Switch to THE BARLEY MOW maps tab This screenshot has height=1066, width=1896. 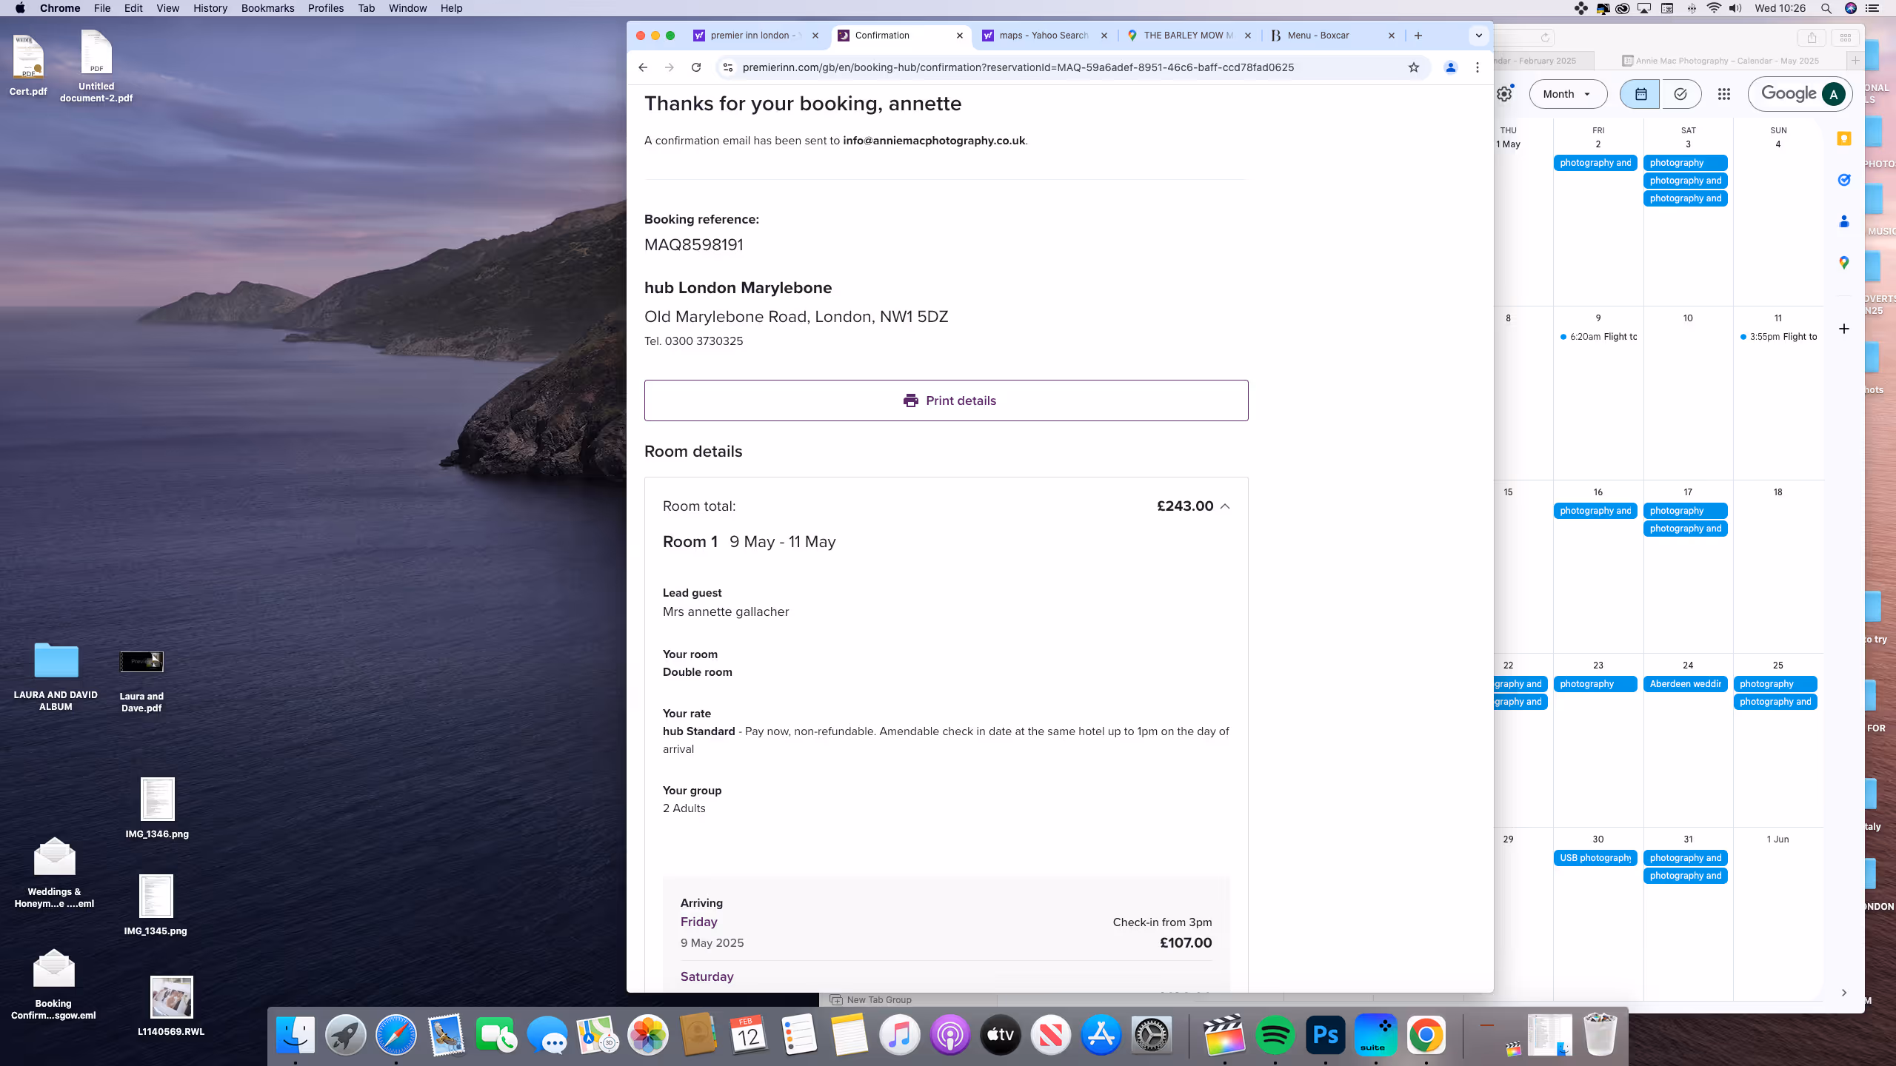[x=1187, y=36]
